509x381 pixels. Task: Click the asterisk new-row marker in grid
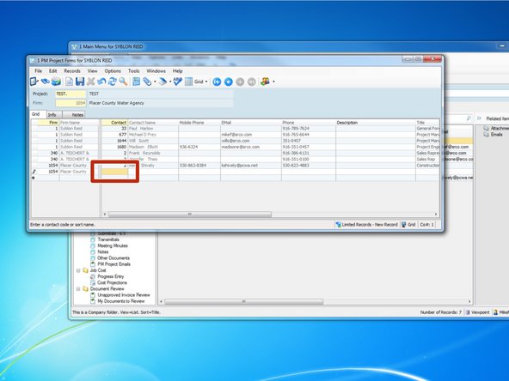click(34, 178)
